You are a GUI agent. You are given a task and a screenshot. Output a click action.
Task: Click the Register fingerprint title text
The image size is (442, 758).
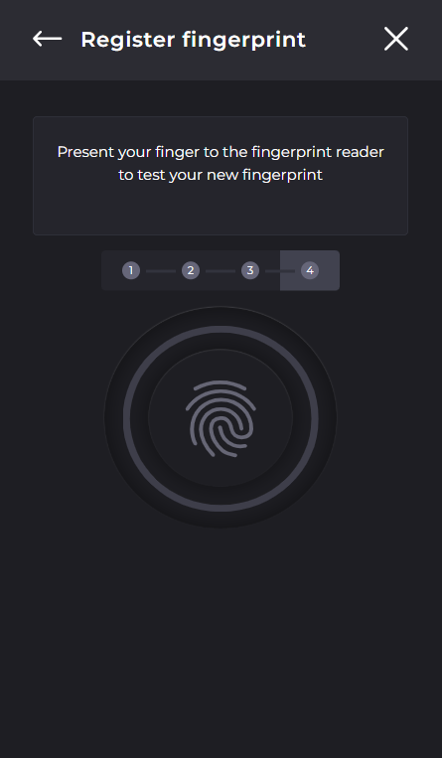click(x=194, y=40)
